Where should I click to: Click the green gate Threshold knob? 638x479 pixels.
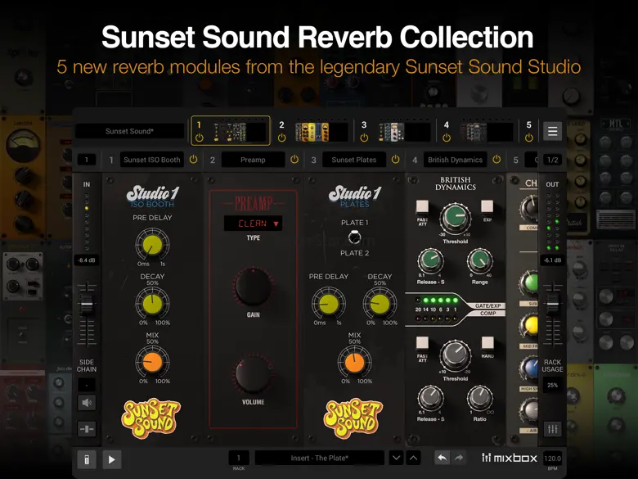pos(456,218)
